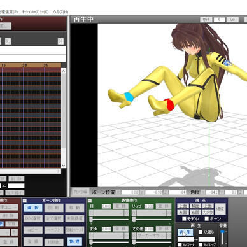Collapse the 表情操作 panel
This screenshot has height=247, width=247.
pos(90,201)
